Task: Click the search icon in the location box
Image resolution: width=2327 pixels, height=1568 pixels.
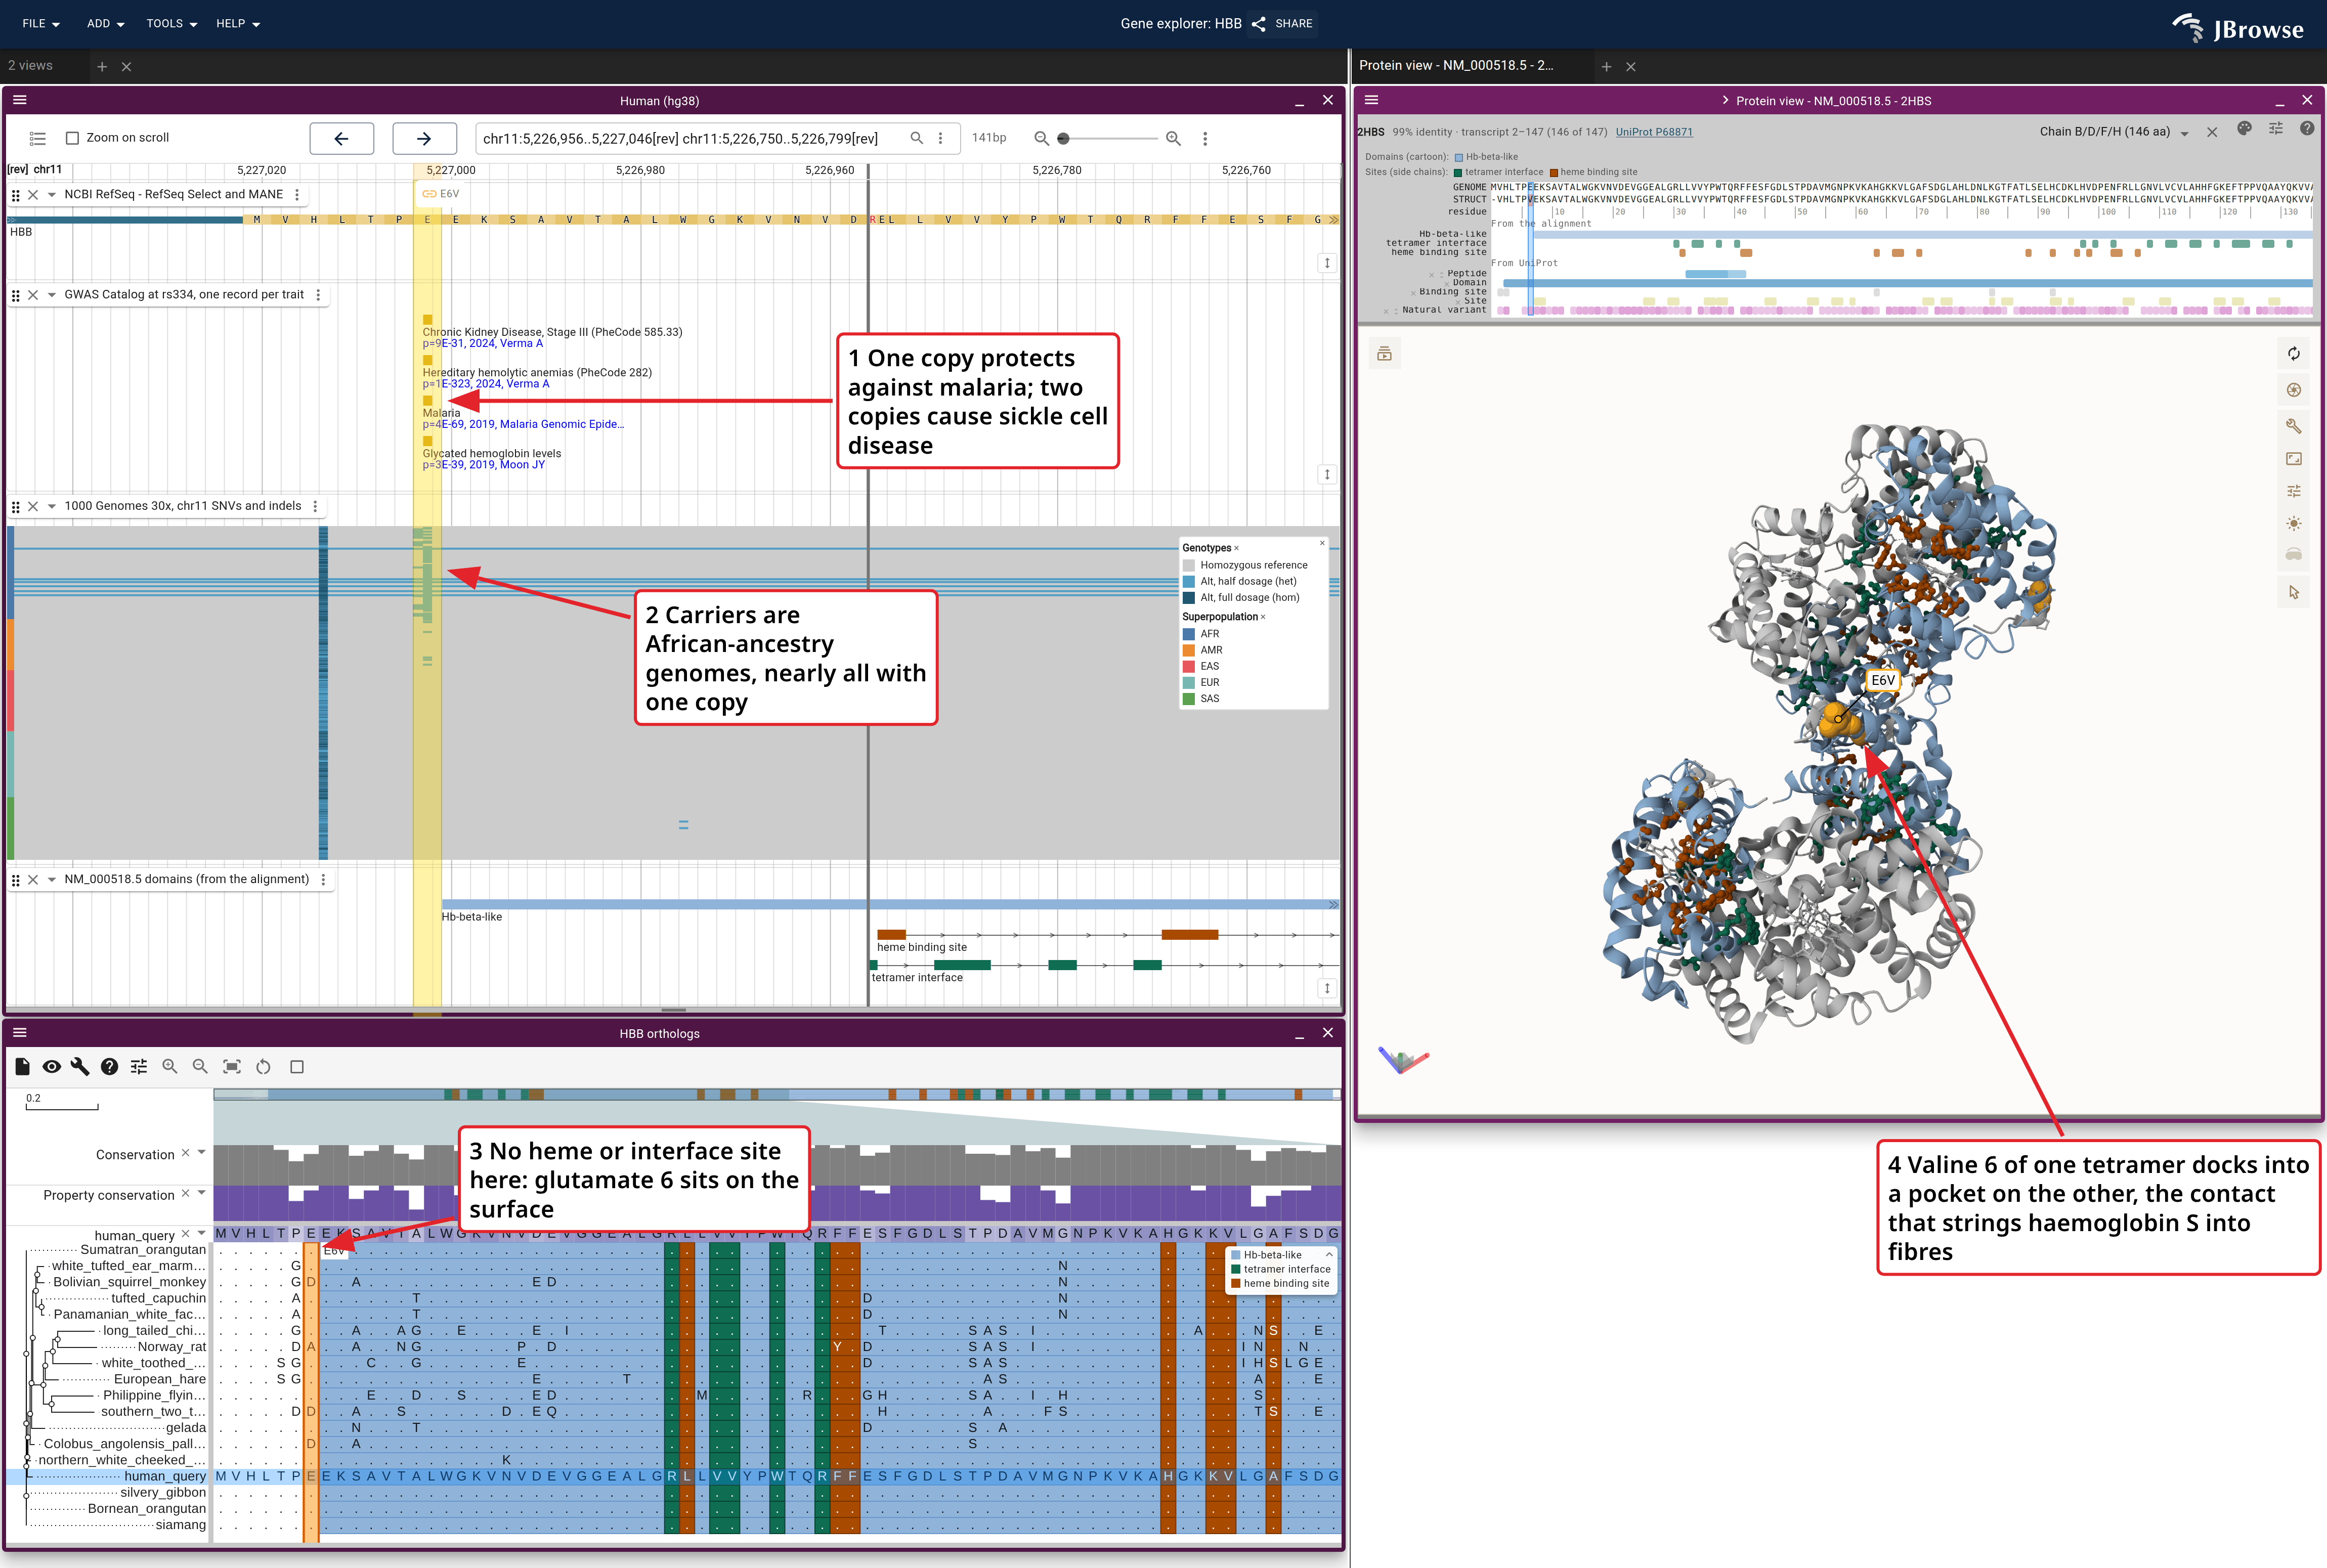Action: 916,138
